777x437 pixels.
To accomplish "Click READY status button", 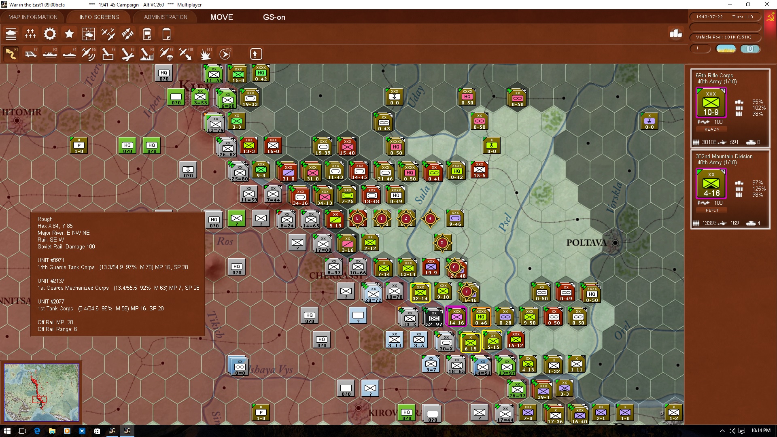I will pos(712,129).
